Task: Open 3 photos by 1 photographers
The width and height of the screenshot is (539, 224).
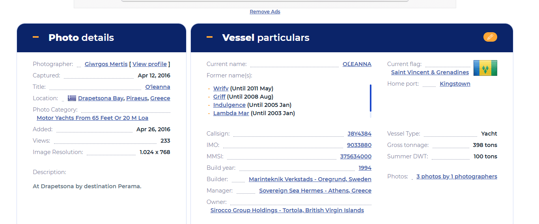Action: (x=457, y=176)
